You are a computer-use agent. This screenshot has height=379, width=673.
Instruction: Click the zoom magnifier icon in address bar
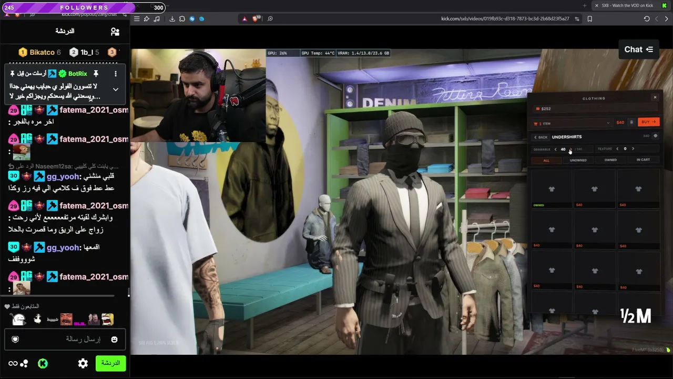click(x=270, y=19)
